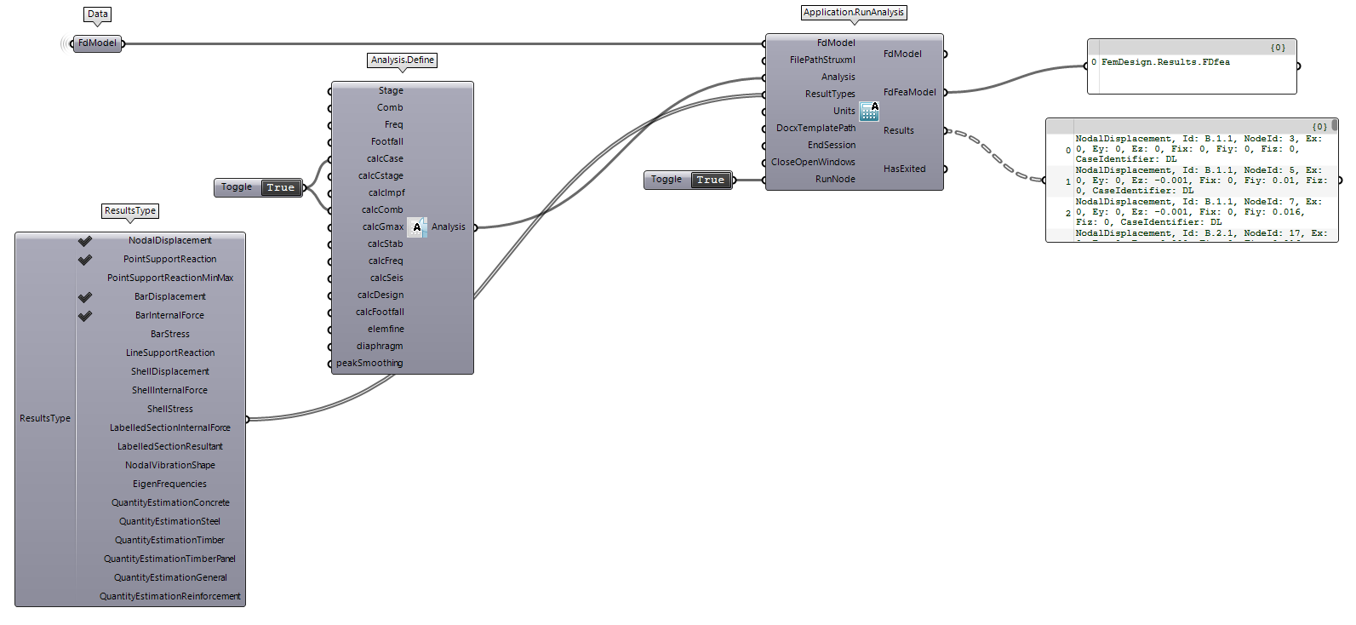This screenshot has height=625, width=1356.
Task: Click the FdModel data parameter node
Action: point(97,43)
